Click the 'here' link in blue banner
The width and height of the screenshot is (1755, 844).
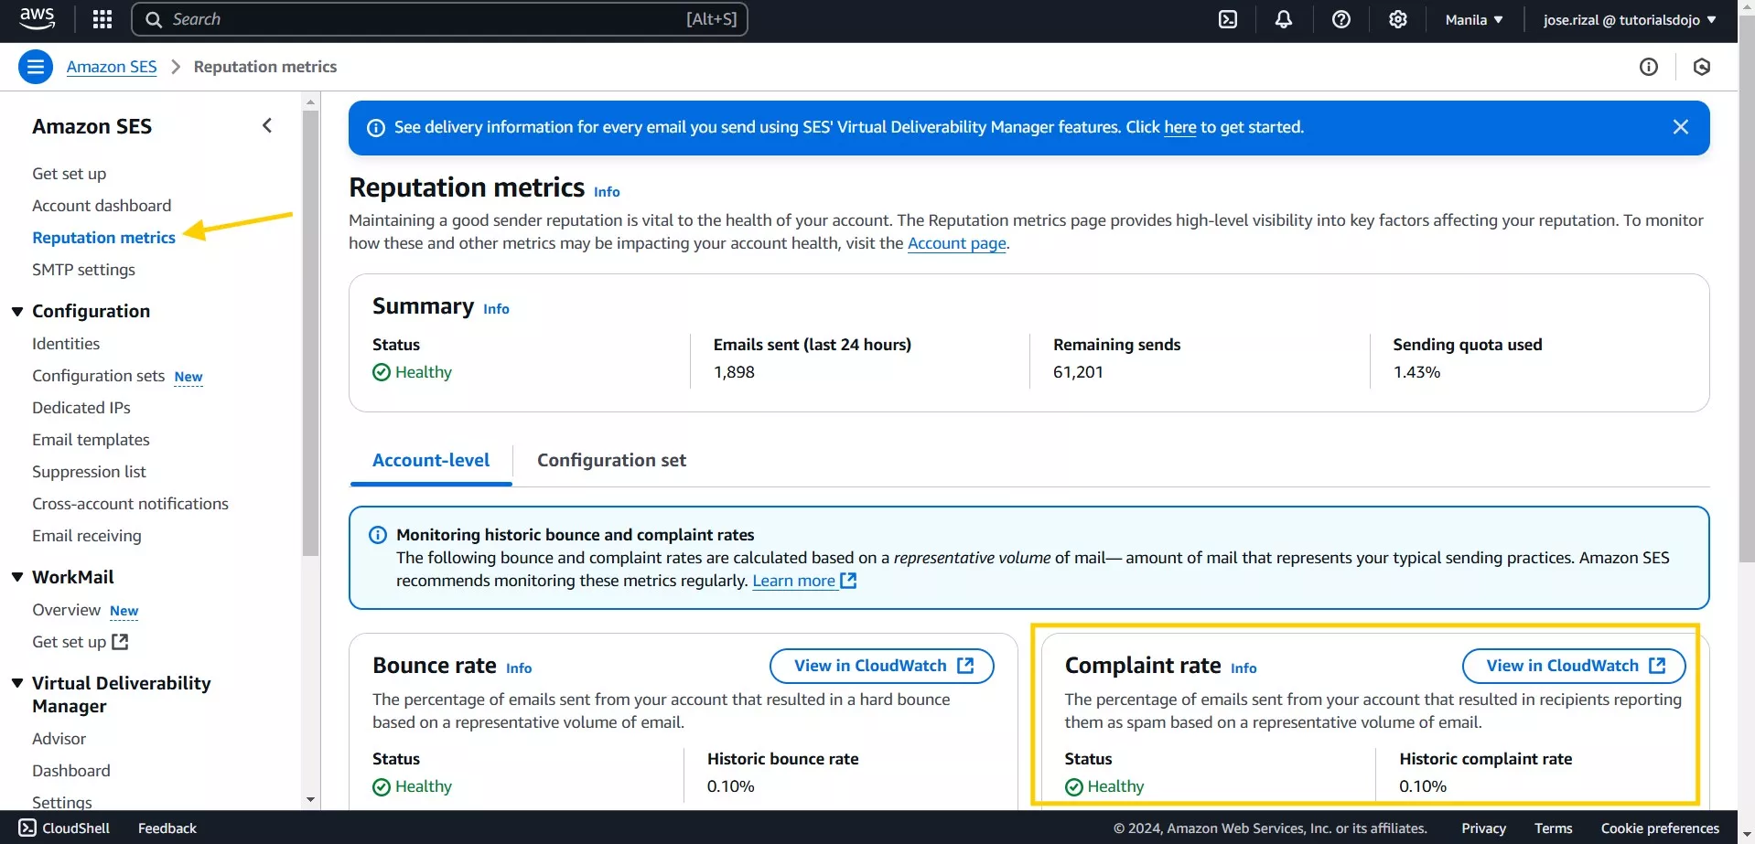[1179, 127]
